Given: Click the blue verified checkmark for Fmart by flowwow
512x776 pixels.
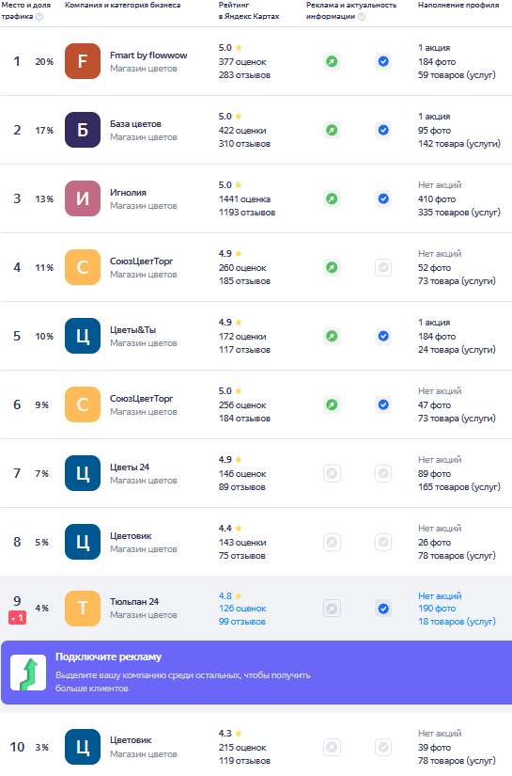Looking at the screenshot, I should [383, 61].
